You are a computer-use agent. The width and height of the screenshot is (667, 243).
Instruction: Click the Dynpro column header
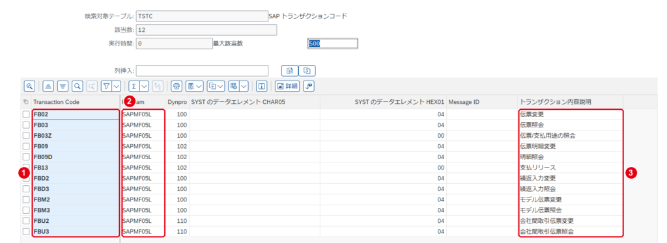(177, 102)
